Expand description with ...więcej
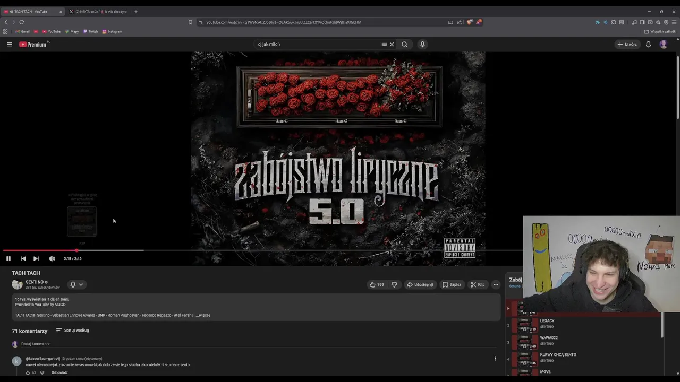Viewport: 680px width, 382px height. (x=202, y=315)
